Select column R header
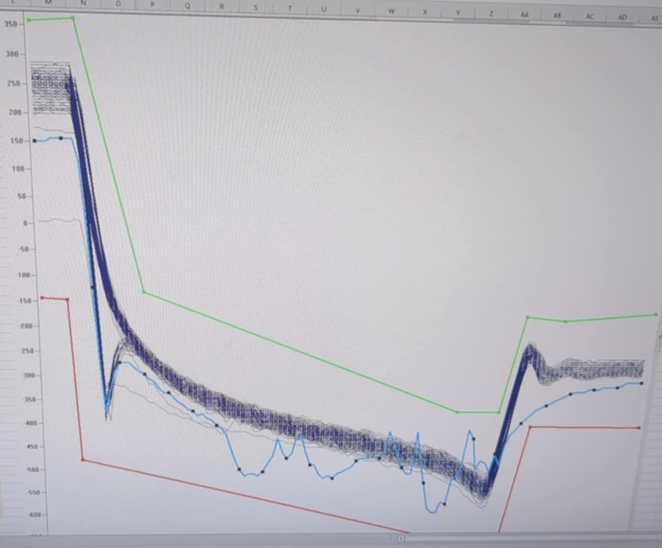This screenshot has height=548, width=662. click(222, 6)
